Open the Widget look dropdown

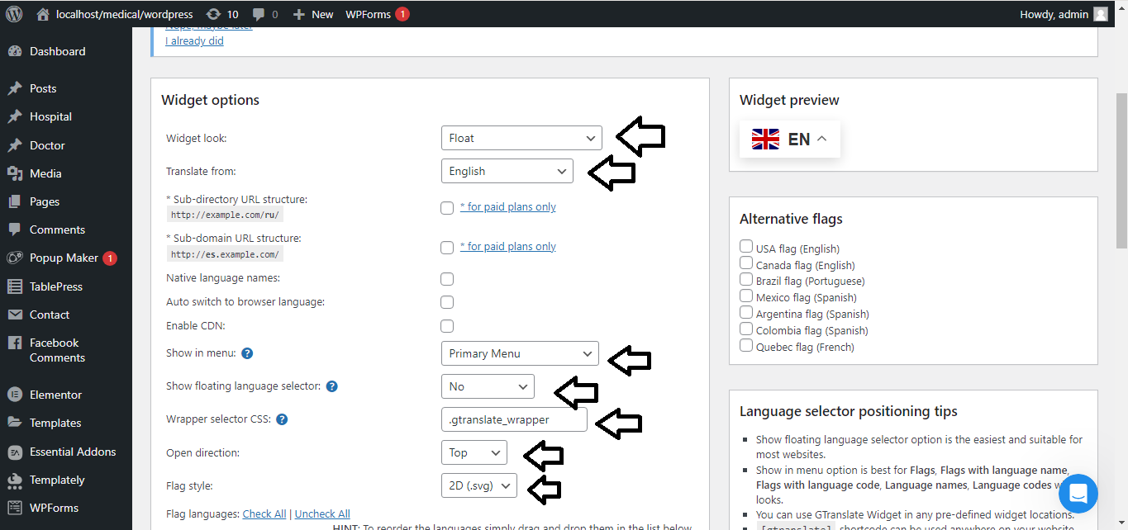[521, 138]
